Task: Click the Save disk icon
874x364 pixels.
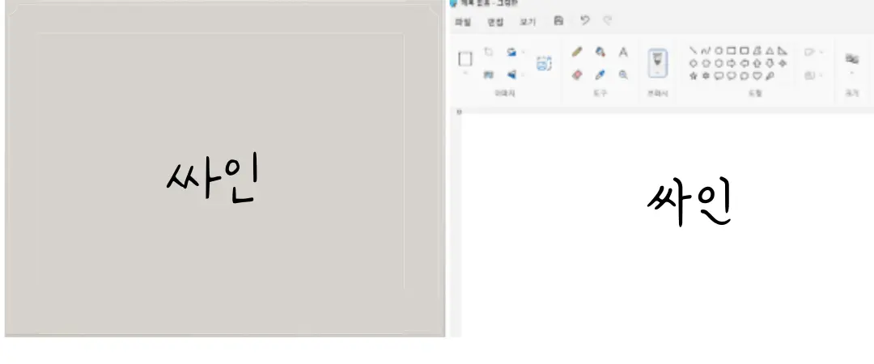Action: coord(558,22)
